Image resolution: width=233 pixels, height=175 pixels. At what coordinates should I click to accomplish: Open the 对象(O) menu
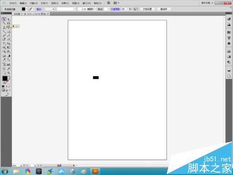pos(34,3)
